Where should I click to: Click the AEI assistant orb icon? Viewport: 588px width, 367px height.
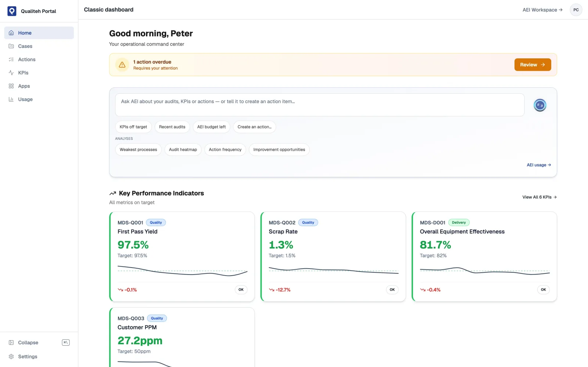coord(540,105)
